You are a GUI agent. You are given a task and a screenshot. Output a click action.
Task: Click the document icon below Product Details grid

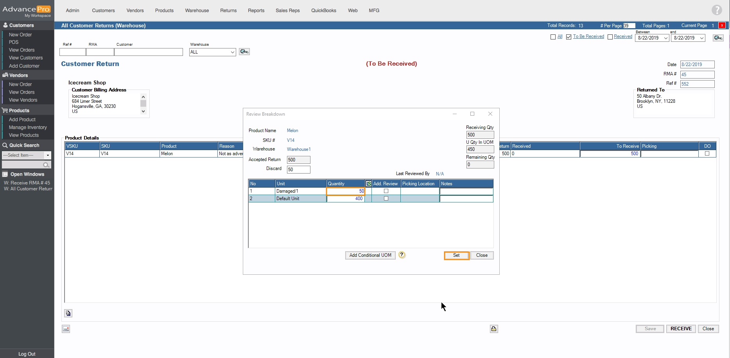pyautogui.click(x=68, y=313)
